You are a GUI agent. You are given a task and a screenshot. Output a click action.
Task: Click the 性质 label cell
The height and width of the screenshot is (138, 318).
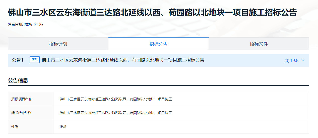pyautogui.click(x=31, y=127)
